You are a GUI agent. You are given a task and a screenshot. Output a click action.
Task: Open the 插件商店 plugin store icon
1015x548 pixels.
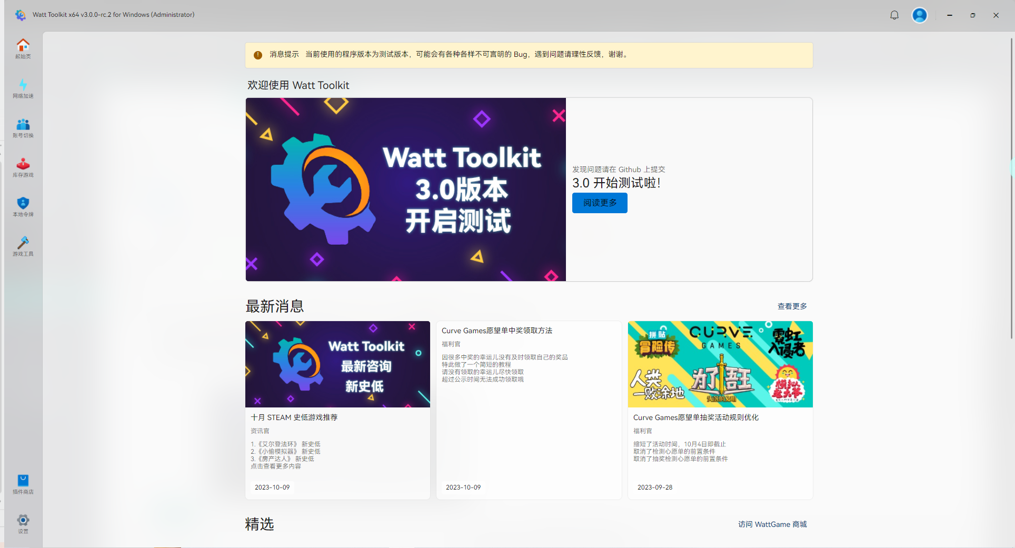tap(23, 483)
